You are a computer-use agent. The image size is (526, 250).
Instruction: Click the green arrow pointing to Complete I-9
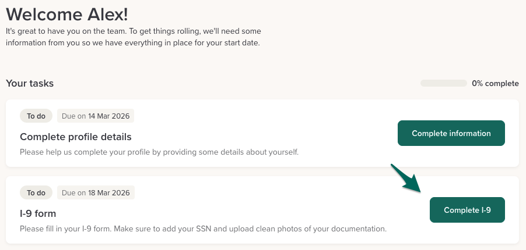[x=406, y=178]
